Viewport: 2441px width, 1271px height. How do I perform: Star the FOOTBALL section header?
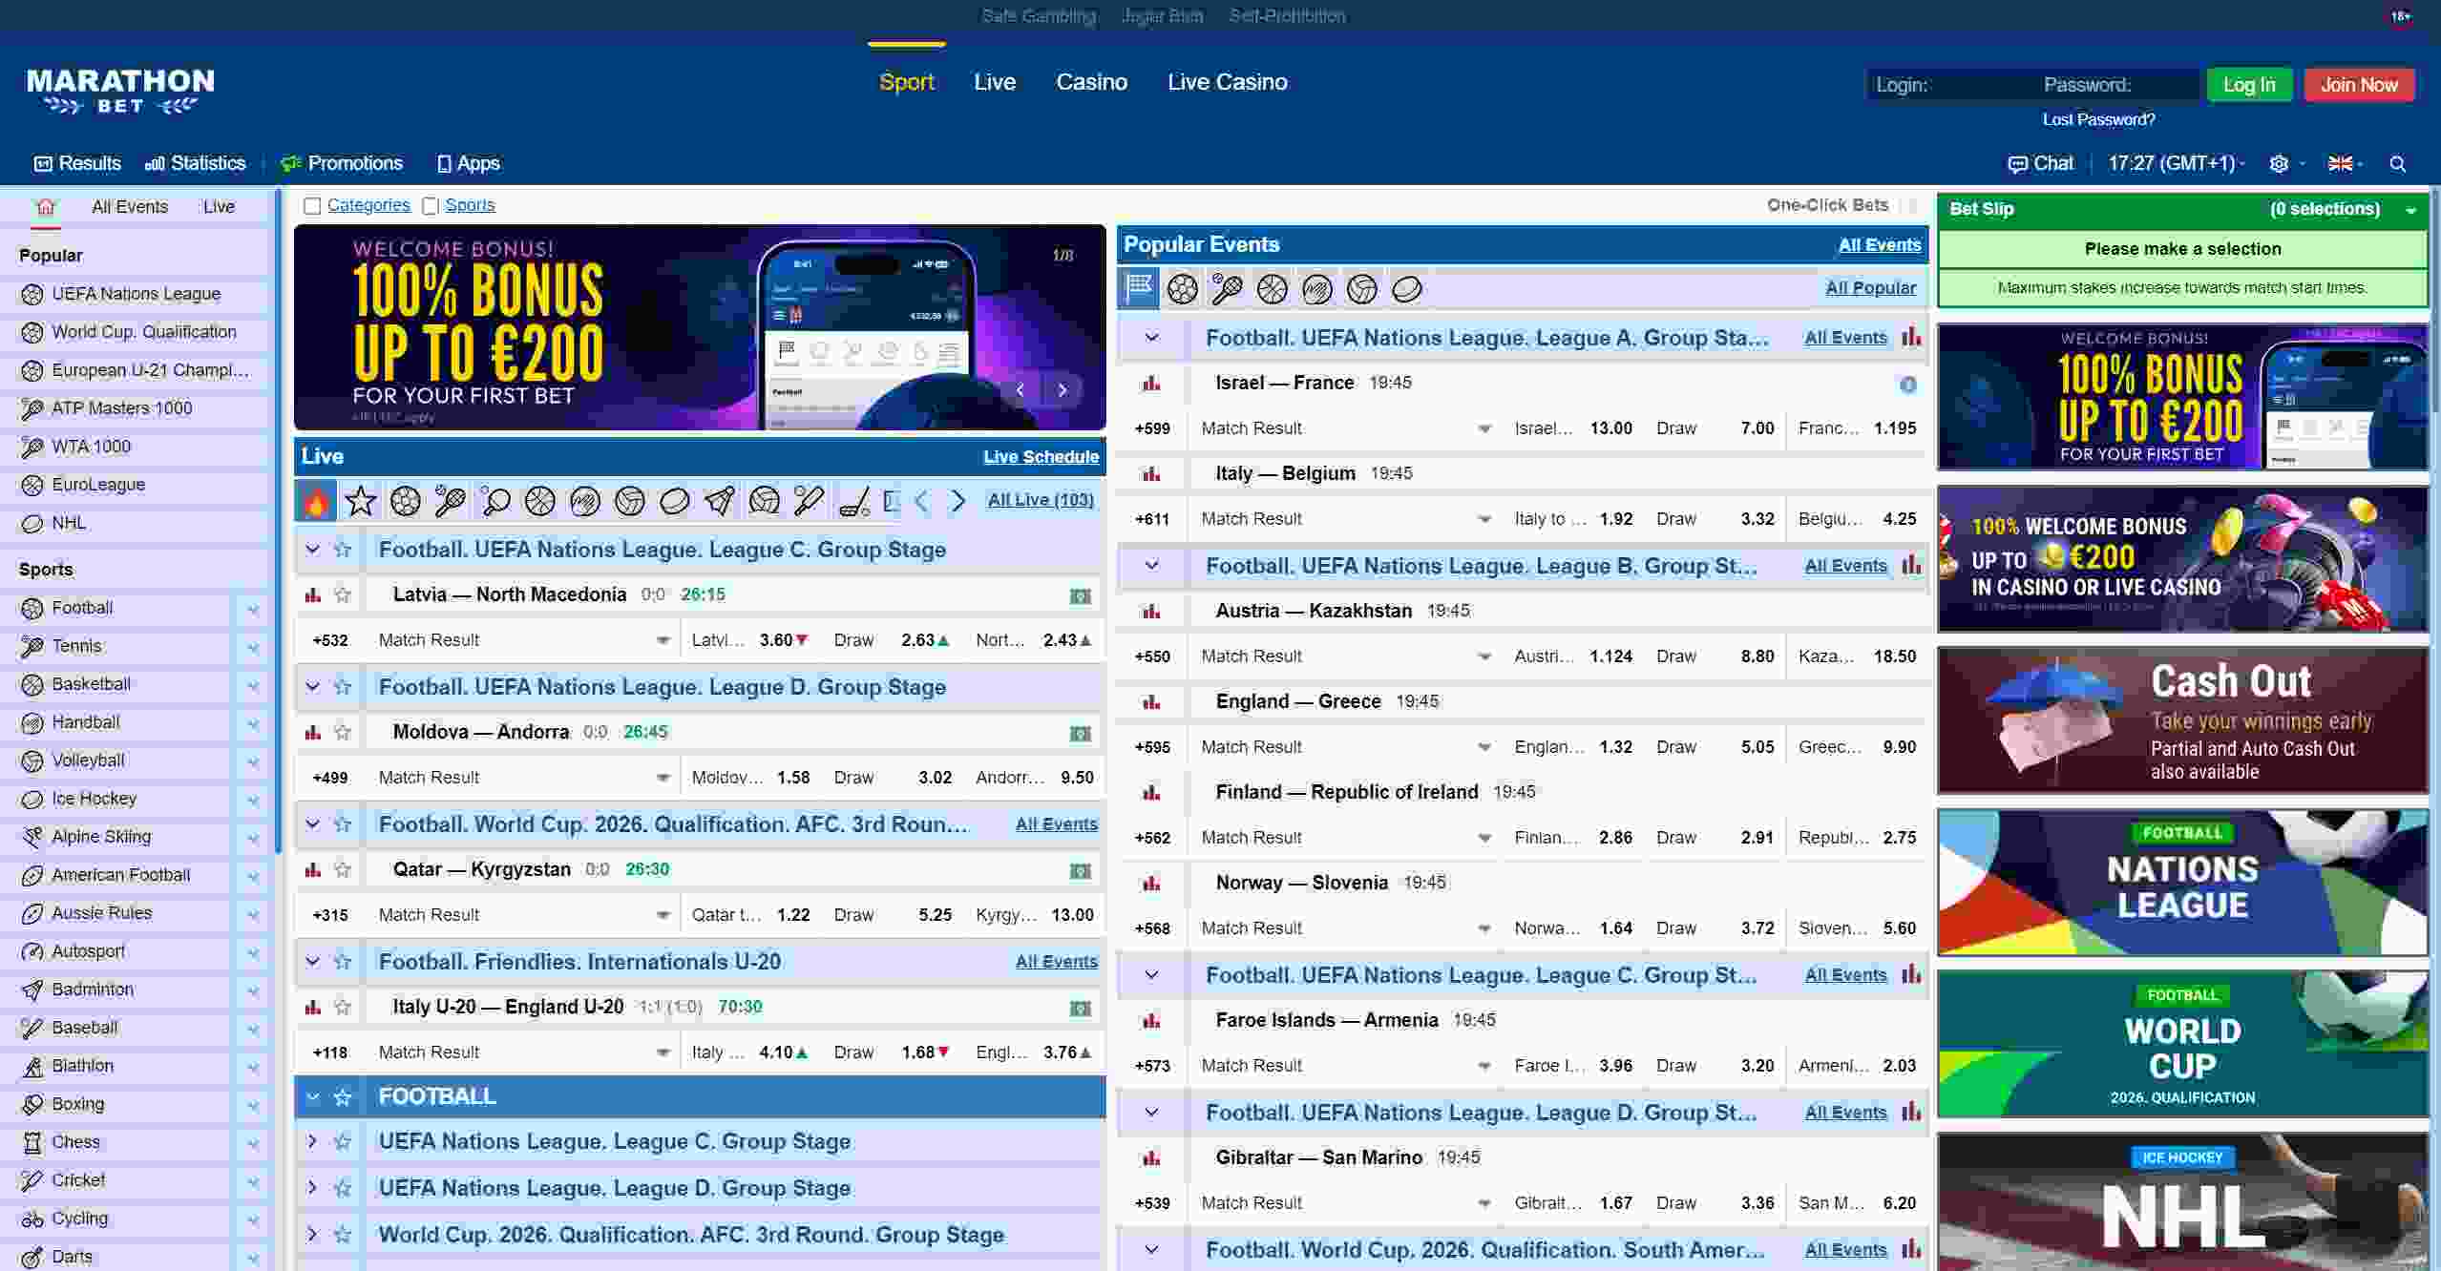point(343,1097)
